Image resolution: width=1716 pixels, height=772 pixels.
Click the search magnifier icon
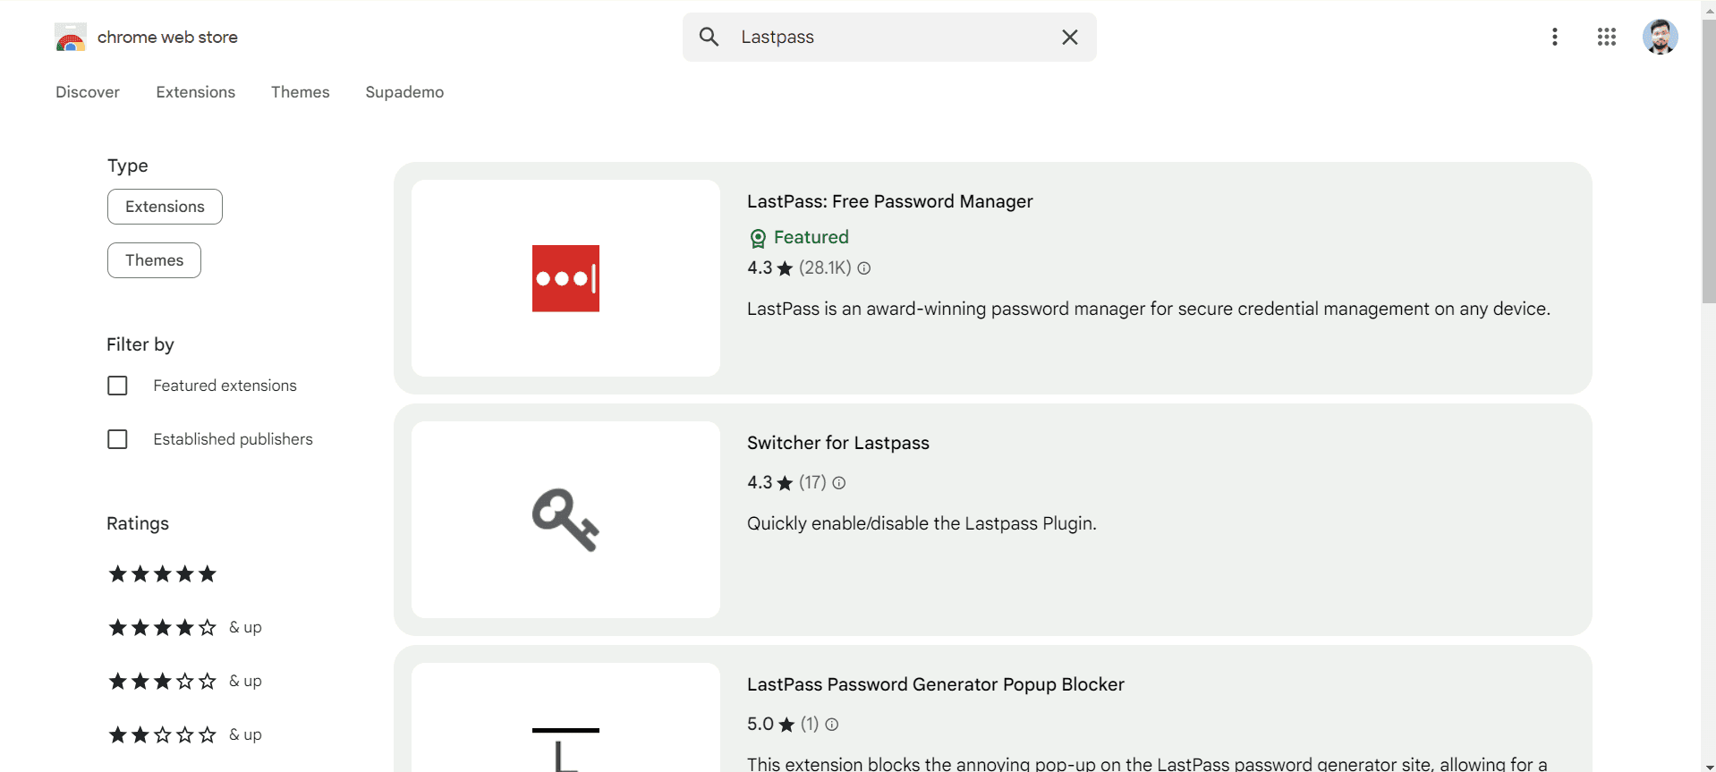pyautogui.click(x=709, y=37)
